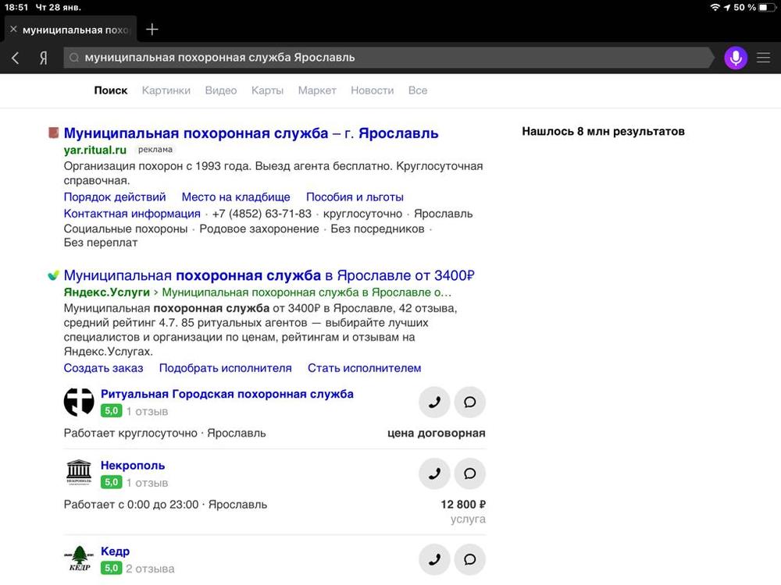Switch to the Картинки tab
Viewport: 781px width, 585px height.
pos(166,90)
